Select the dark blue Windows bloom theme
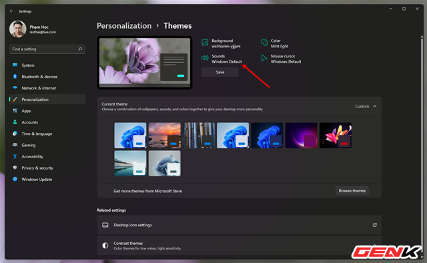 267,136
